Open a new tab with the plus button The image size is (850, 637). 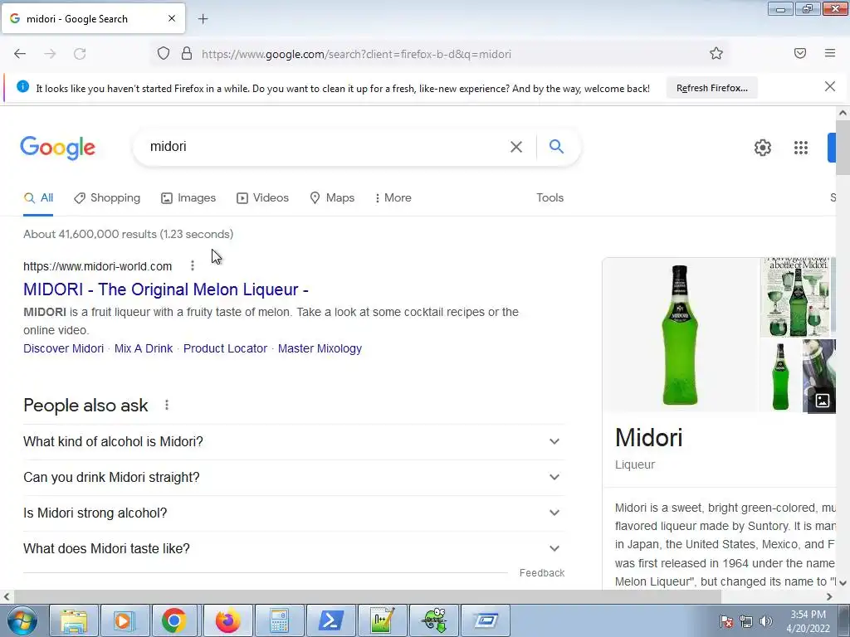tap(203, 19)
